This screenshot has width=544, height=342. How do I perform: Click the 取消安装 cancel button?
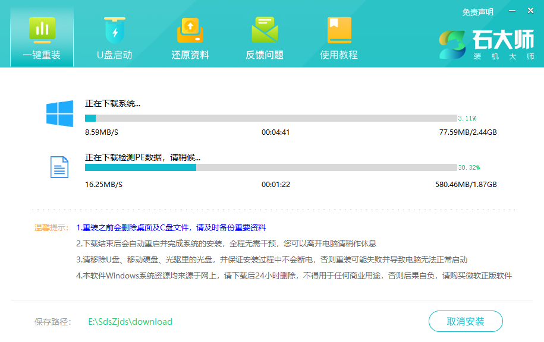pos(466,321)
